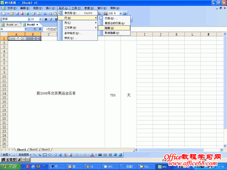Insert WordArt from the drawing toolbar
This screenshot has height=170, width=227.
coord(60,155)
